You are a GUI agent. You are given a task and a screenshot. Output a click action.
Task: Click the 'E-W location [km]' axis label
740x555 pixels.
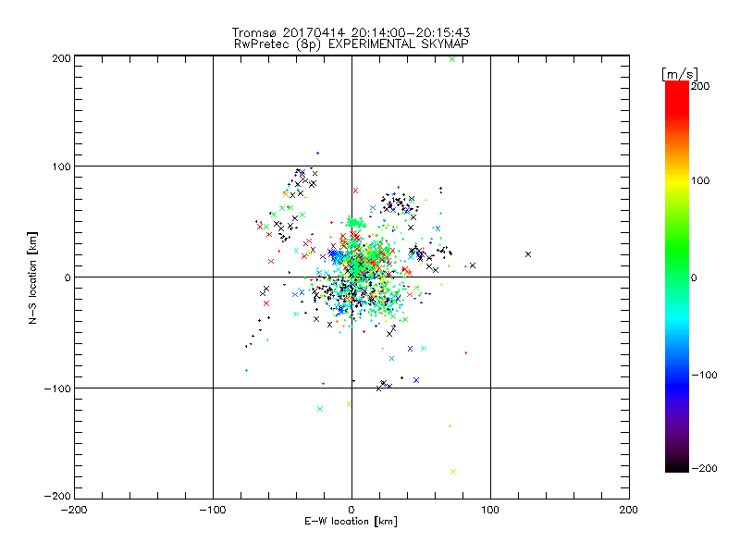[x=351, y=522]
